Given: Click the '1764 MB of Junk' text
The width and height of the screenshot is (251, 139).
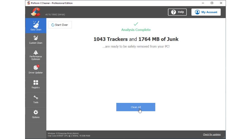Looking at the screenshot, I should pyautogui.click(x=158, y=39).
